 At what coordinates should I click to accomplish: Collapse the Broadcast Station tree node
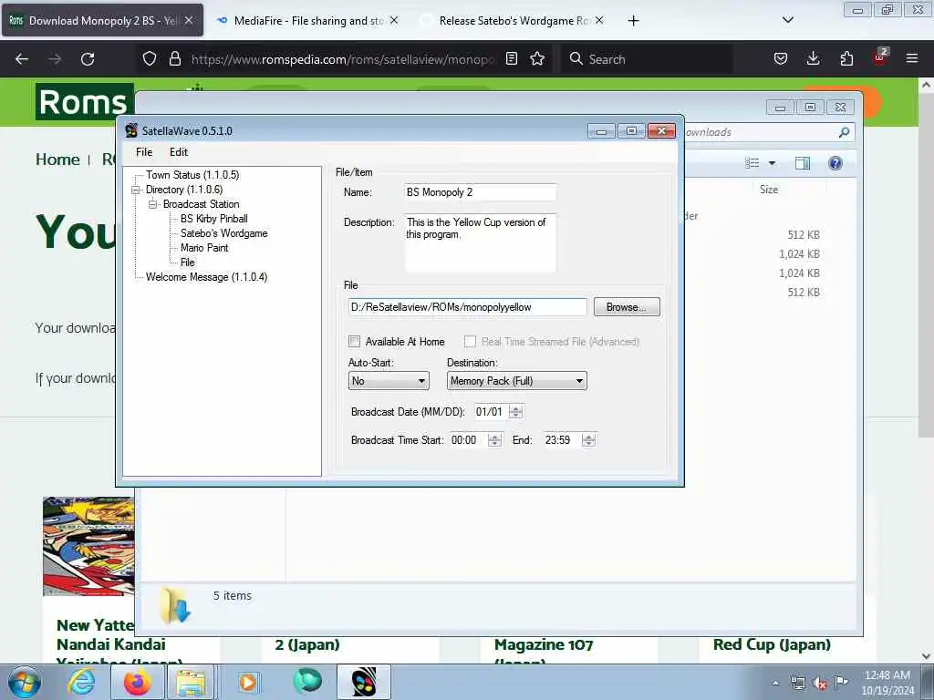[x=153, y=204]
